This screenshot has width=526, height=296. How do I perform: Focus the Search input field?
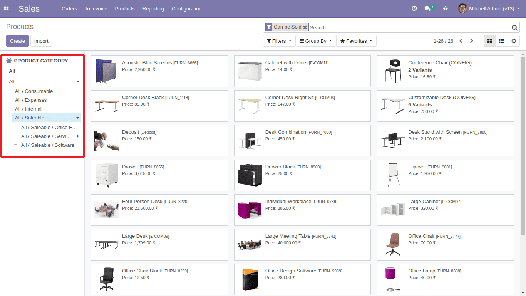coord(409,27)
